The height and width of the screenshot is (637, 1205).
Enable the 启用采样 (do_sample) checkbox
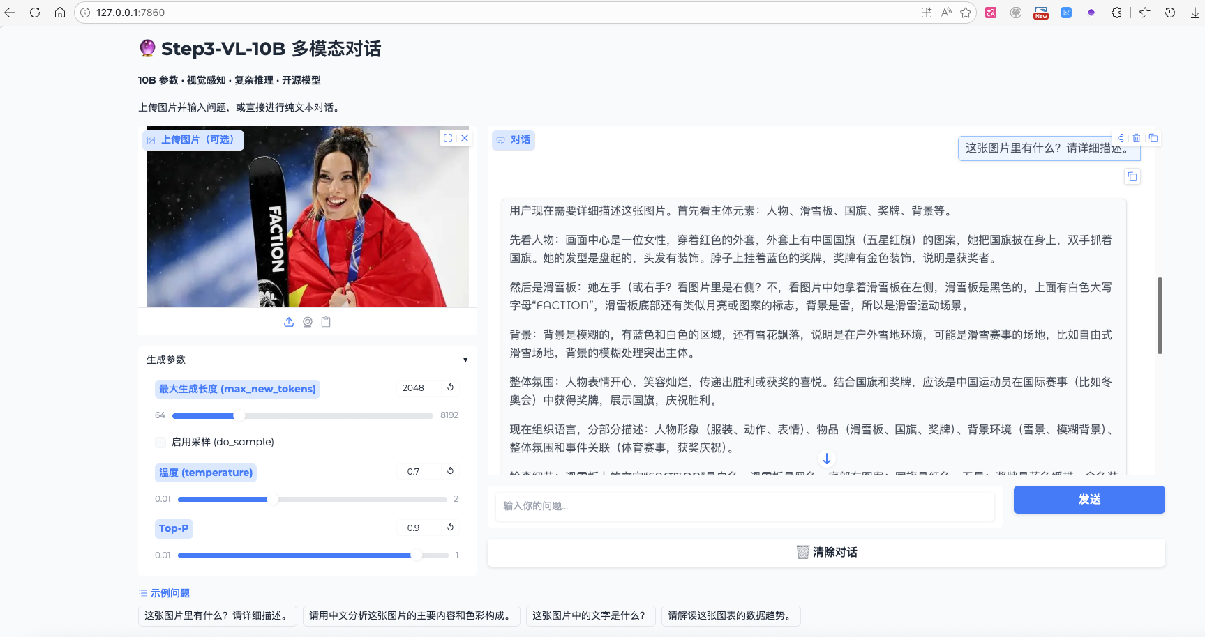coord(160,442)
